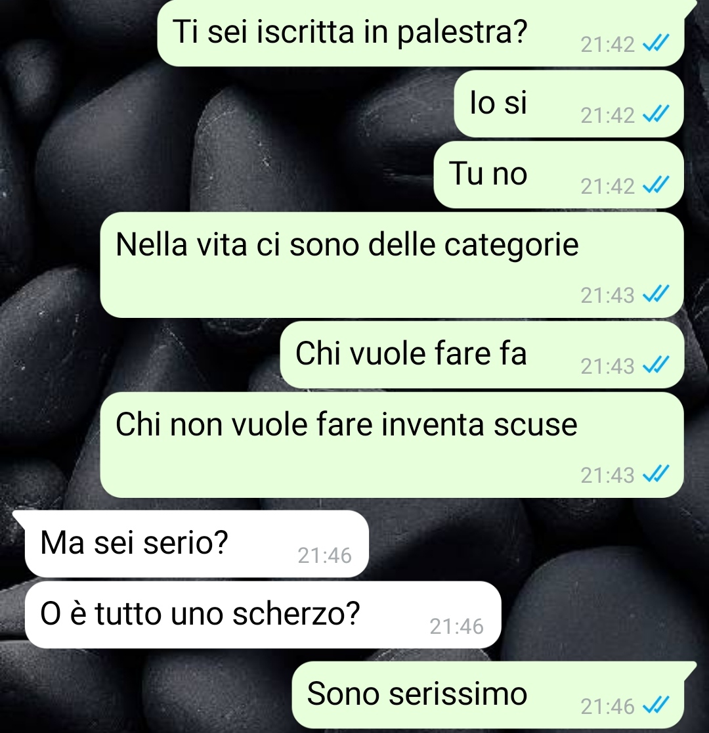Image resolution: width=709 pixels, height=733 pixels.
Task: Select the 'Tu no' message bubble
Action: (x=559, y=175)
